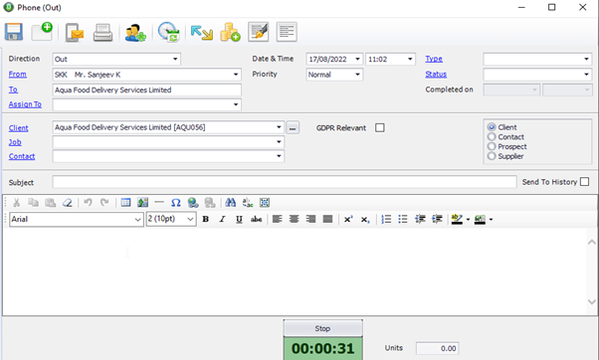
Task: Click the blue and yellow arrows icon
Action: point(201,33)
